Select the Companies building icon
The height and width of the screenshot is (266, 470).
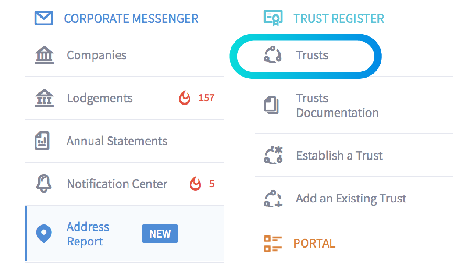pyautogui.click(x=43, y=54)
